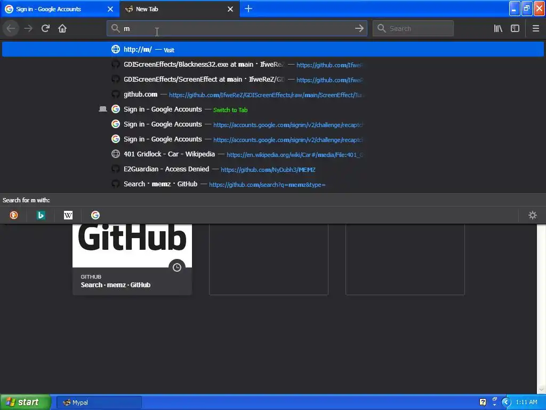Choose GDIScreenEffects/Blackness32.exe suggestion
The width and height of the screenshot is (546, 410).
(273, 65)
